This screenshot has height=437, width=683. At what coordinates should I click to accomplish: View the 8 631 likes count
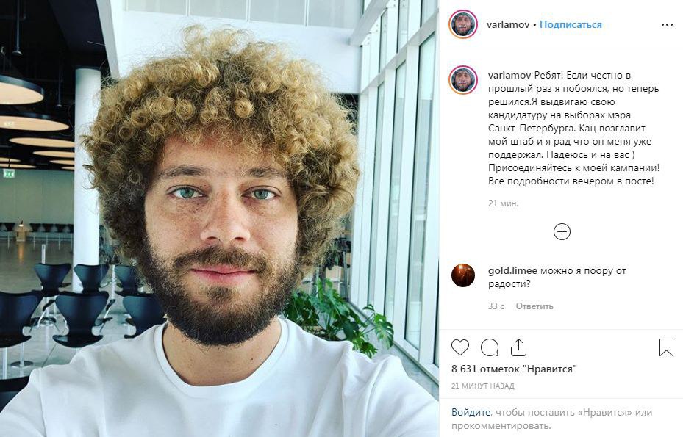[x=514, y=369]
